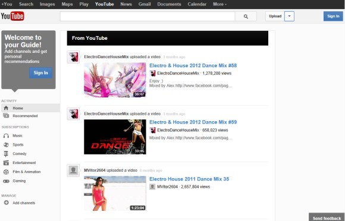Open Gmail in the Google bar
Screen dimensions: 345x221
(145, 4)
